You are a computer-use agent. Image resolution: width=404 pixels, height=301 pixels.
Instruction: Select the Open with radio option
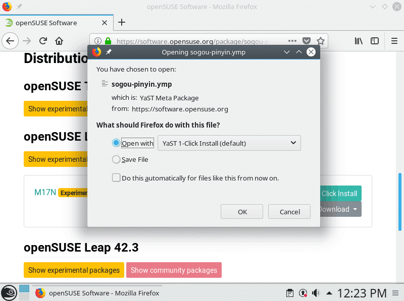click(x=116, y=143)
